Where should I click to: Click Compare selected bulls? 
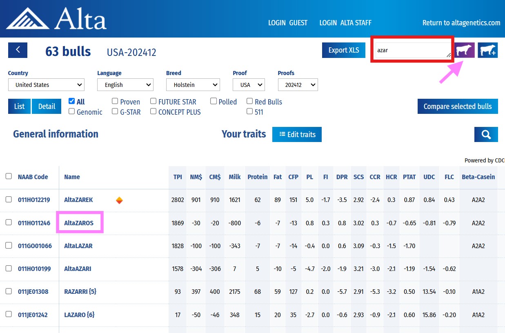(458, 106)
